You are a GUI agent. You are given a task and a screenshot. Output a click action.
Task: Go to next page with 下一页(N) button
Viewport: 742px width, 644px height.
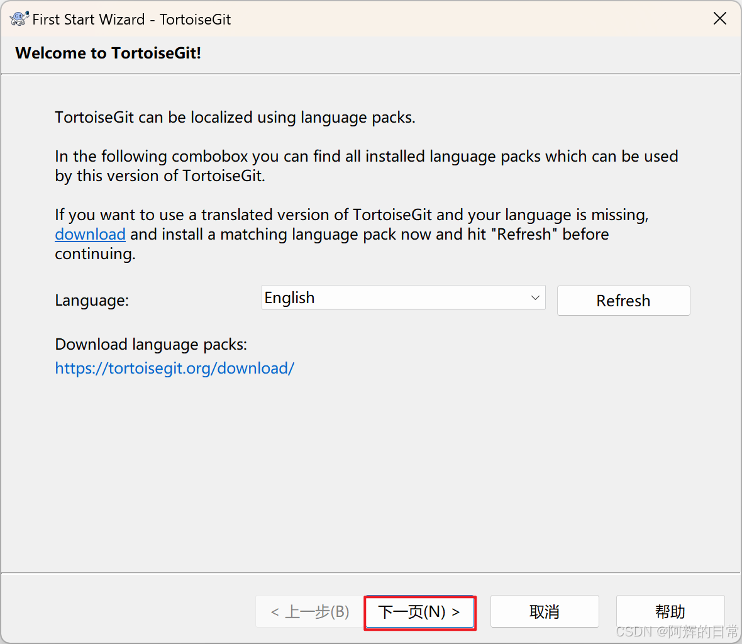pos(420,613)
